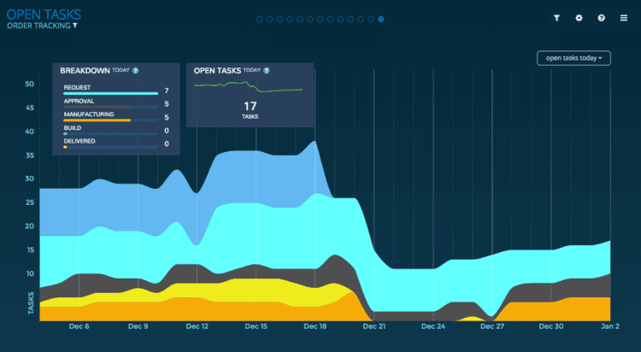641x352 pixels.
Task: Click the BUILD label in breakdown
Action: 73,127
